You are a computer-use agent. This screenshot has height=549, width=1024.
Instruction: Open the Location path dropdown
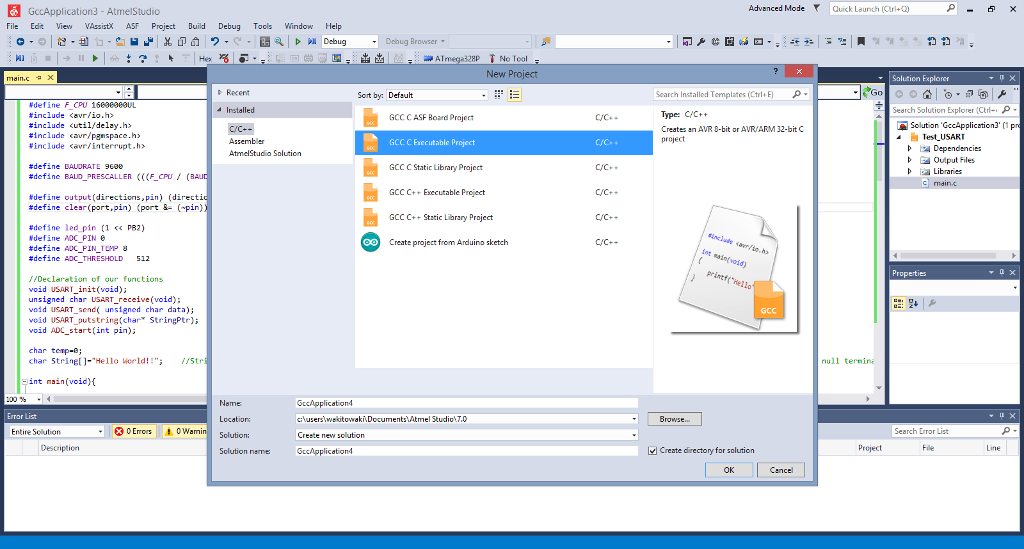634,419
